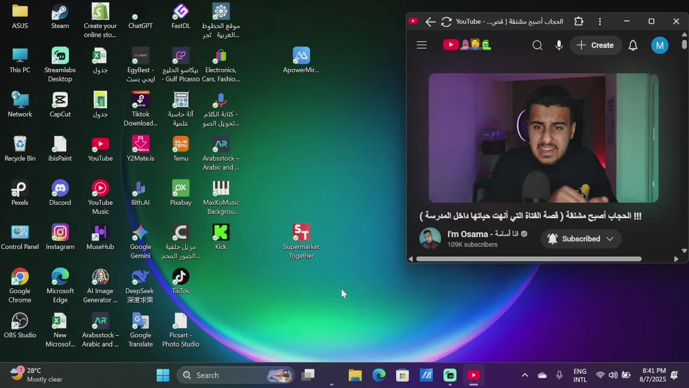Open the Tiktok Downloader desktop shortcut

pyautogui.click(x=140, y=109)
